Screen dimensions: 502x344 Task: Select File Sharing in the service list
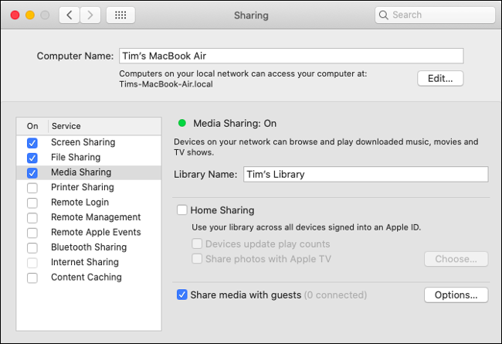coord(89,158)
